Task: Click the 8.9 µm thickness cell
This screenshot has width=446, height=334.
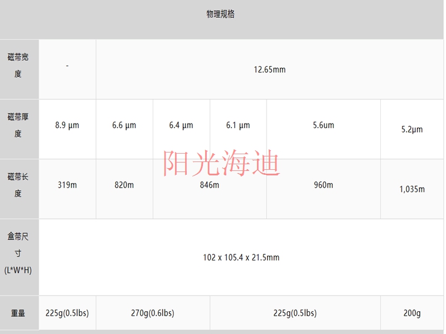Action: 67,125
